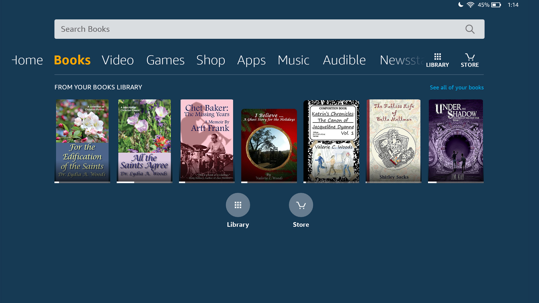This screenshot has width=539, height=303.
Task: Go to the Home tab
Action: [27, 60]
